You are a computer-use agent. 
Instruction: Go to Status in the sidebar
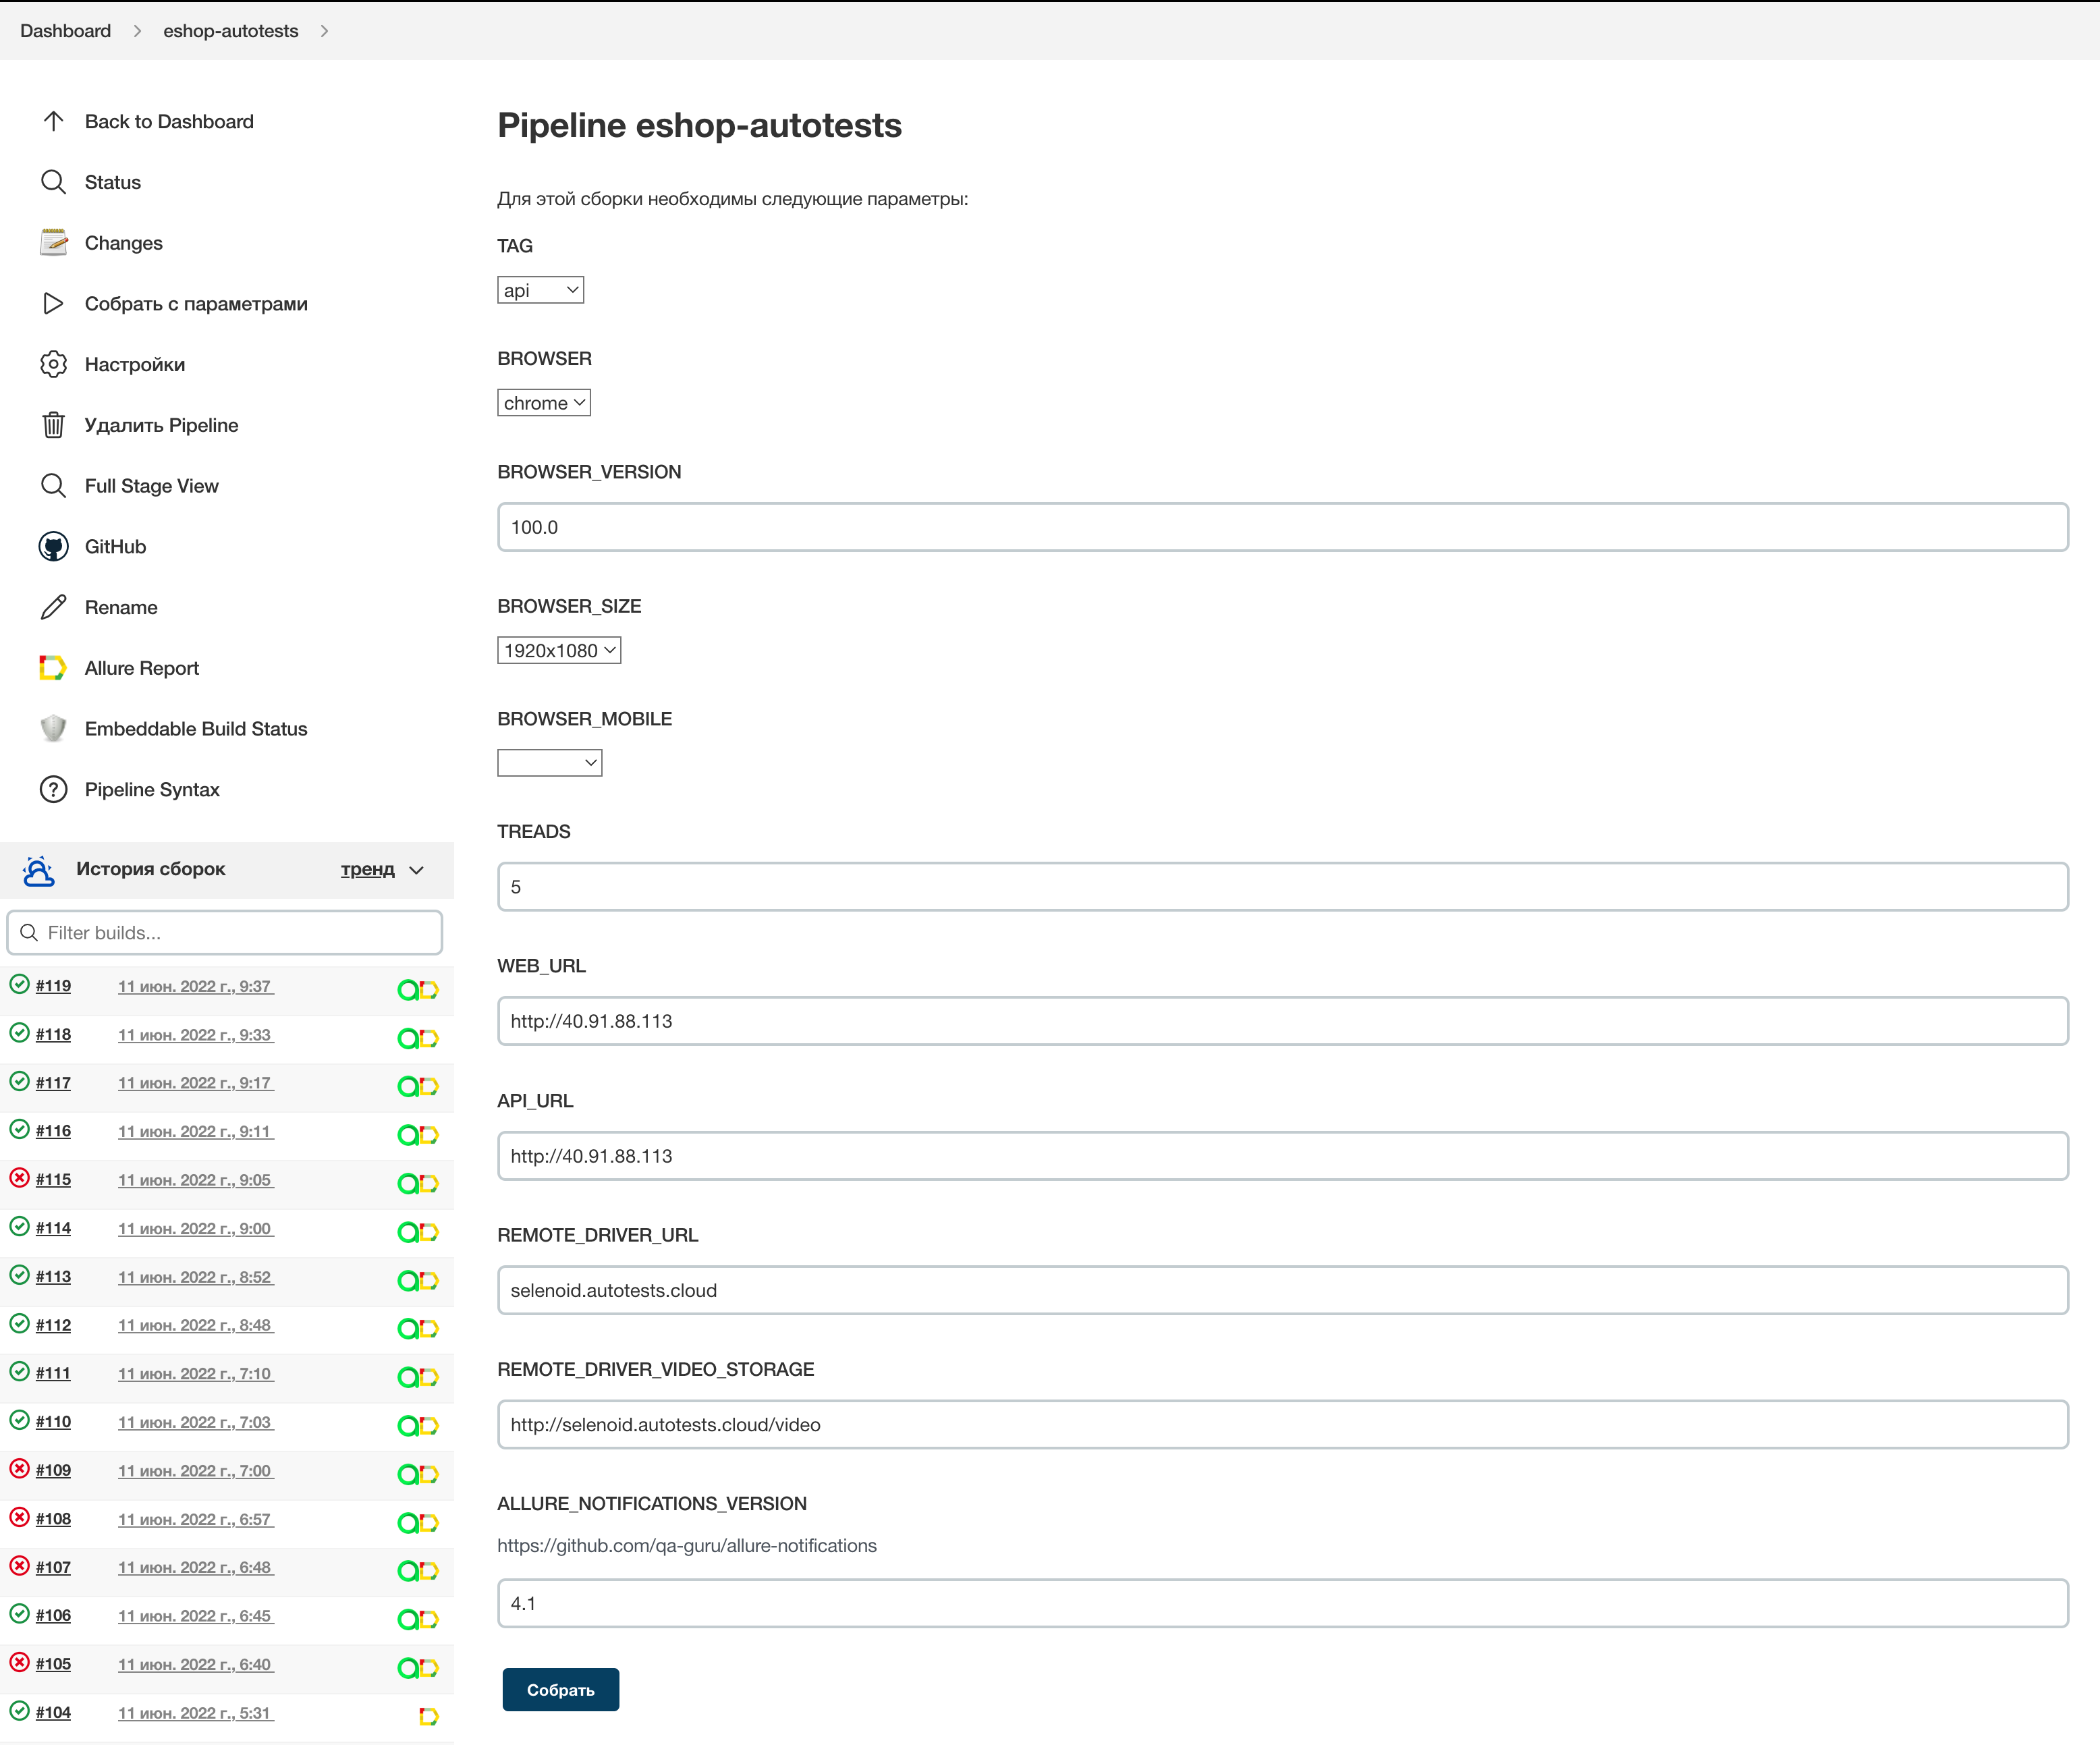pos(112,182)
